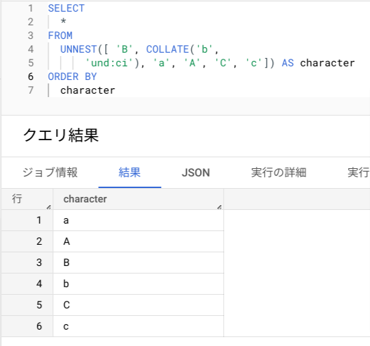Switch to the JSON tab

[196, 172]
